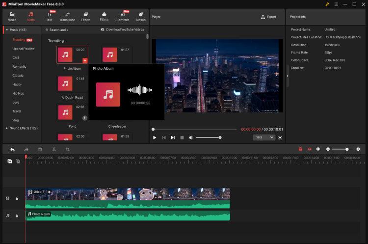Select the Chill music category
This screenshot has height=244, width=368.
(16, 58)
